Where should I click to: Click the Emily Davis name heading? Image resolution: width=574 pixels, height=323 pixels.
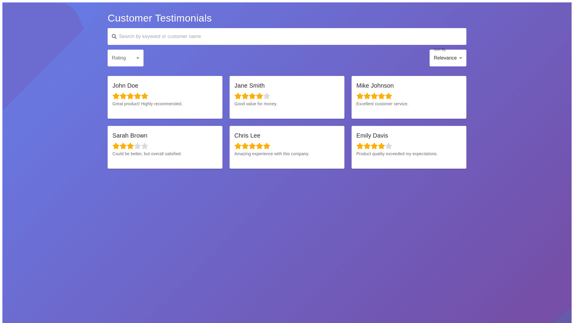372,135
